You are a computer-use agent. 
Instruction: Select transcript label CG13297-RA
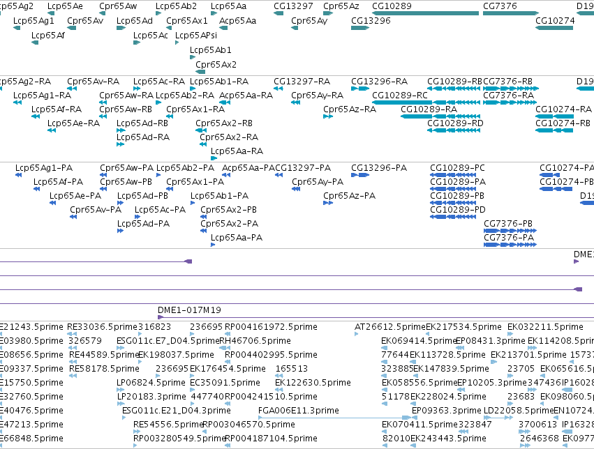click(x=302, y=82)
